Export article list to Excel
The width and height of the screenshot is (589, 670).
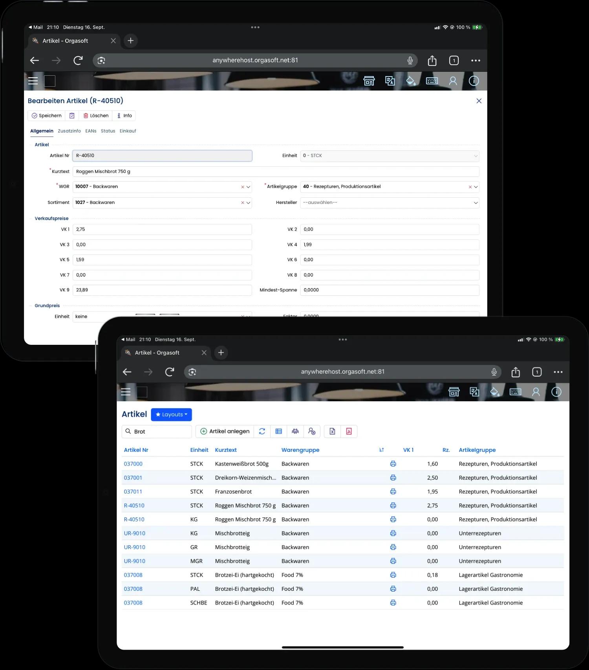(x=332, y=431)
